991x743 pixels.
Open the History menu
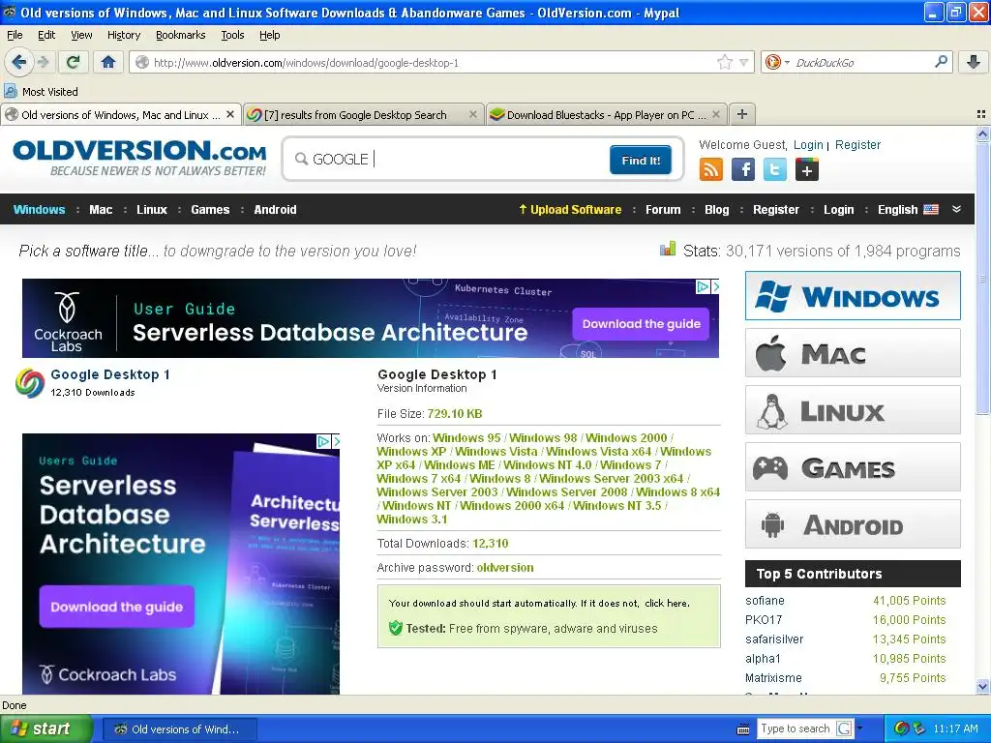[x=123, y=35]
